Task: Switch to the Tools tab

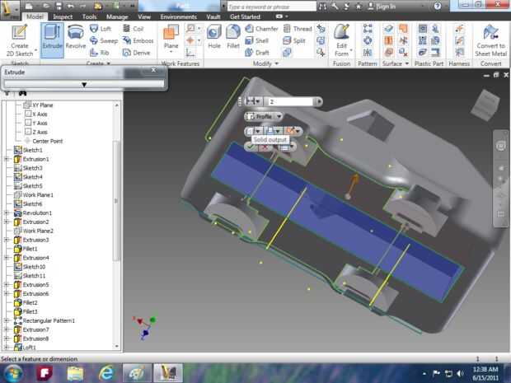Action: 89,16
